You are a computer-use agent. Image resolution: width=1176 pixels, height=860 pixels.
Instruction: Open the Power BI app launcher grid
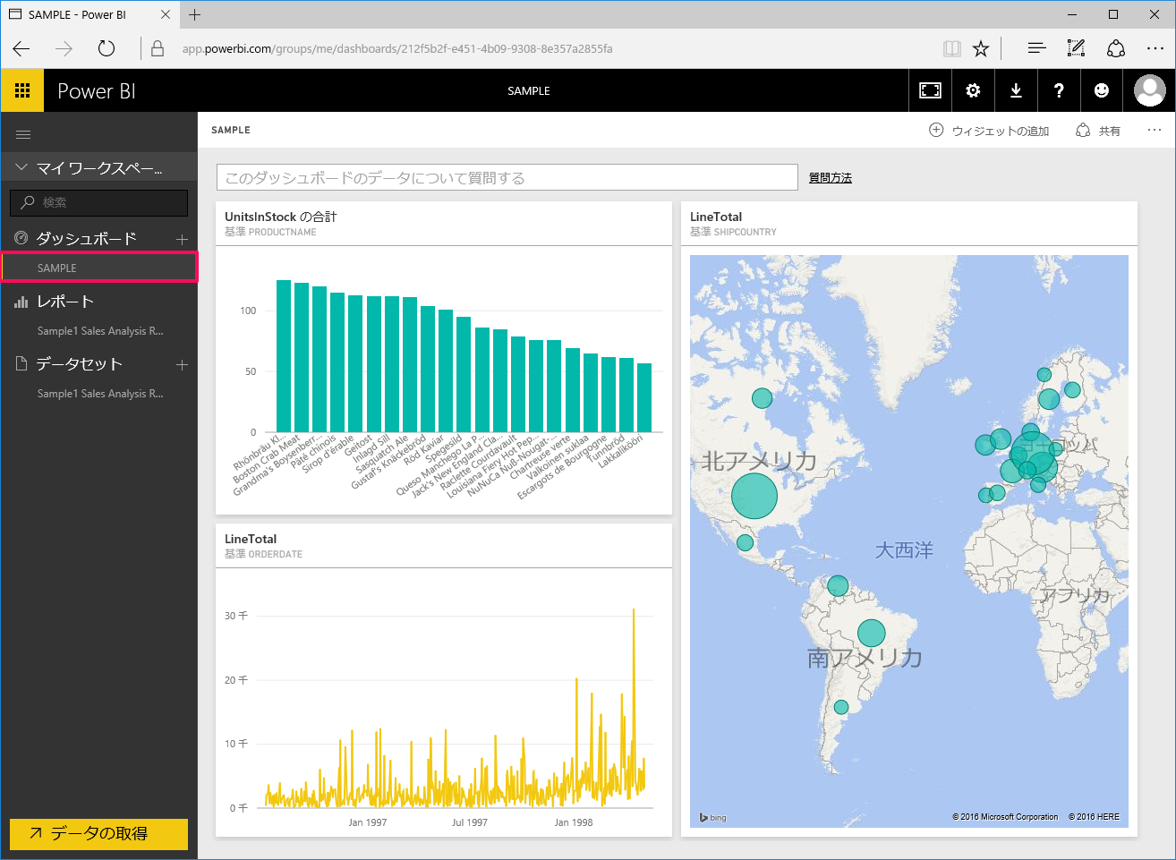click(x=22, y=90)
